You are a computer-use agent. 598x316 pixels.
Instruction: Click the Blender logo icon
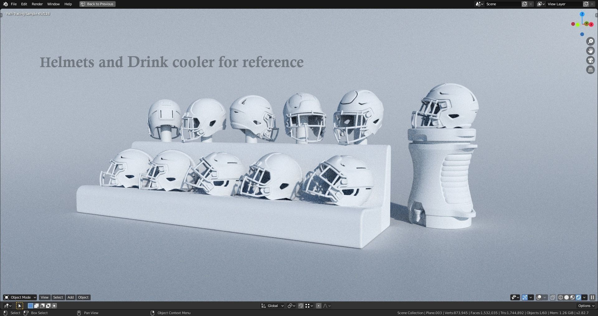5,4
